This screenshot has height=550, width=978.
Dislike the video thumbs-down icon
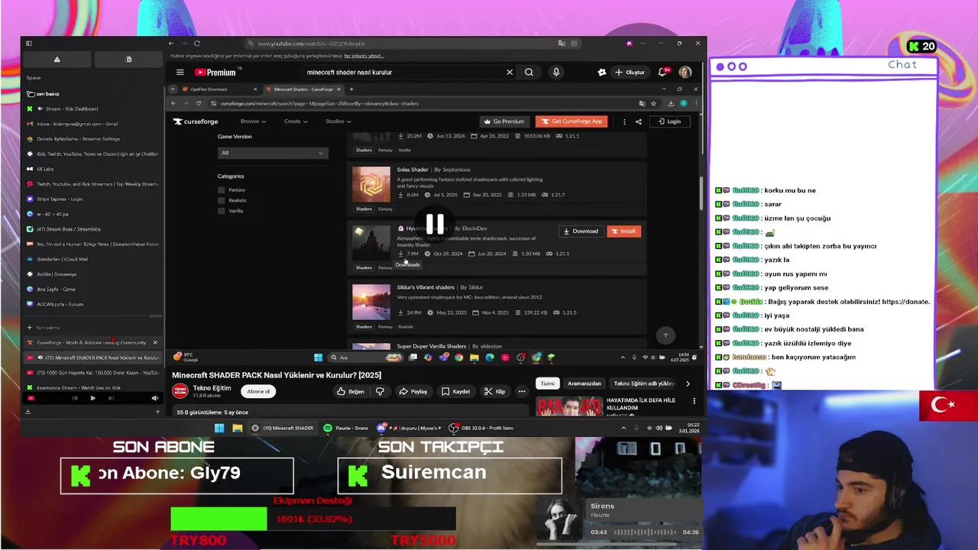coord(380,392)
